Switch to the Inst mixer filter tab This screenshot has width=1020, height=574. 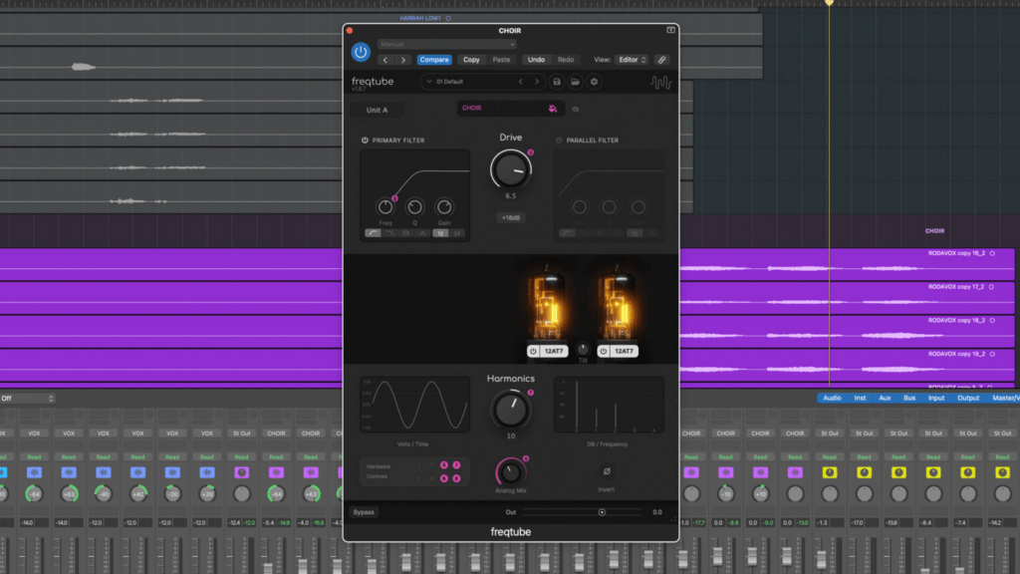click(860, 399)
